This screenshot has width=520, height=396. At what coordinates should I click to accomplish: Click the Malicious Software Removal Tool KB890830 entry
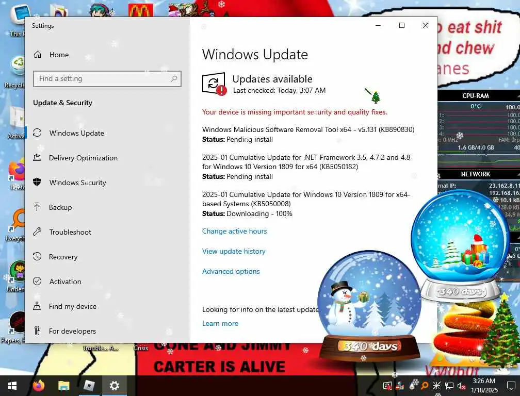click(x=308, y=134)
